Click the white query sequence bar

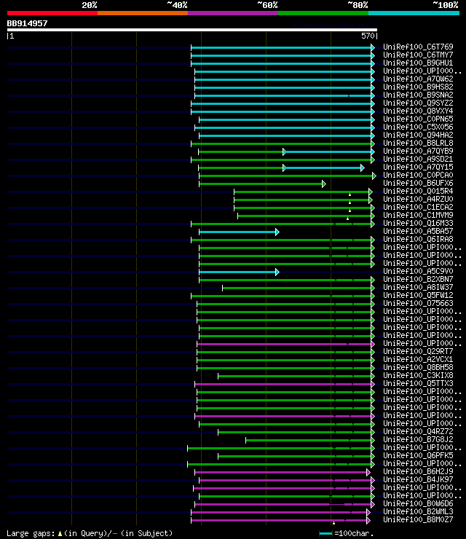192,30
